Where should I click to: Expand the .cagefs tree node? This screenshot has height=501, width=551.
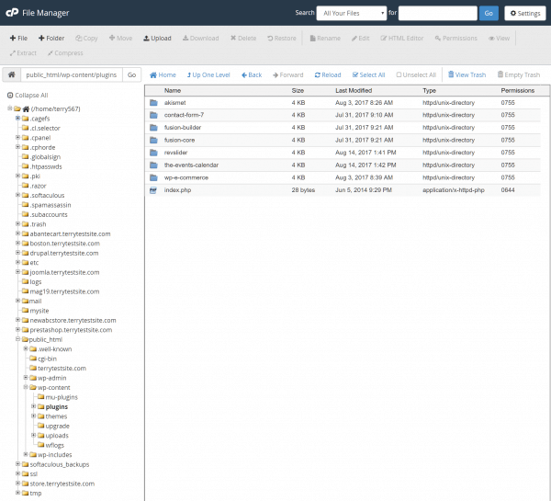coord(17,119)
